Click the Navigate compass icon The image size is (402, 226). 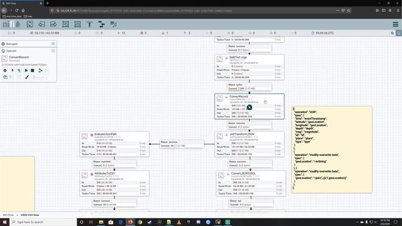(3, 44)
